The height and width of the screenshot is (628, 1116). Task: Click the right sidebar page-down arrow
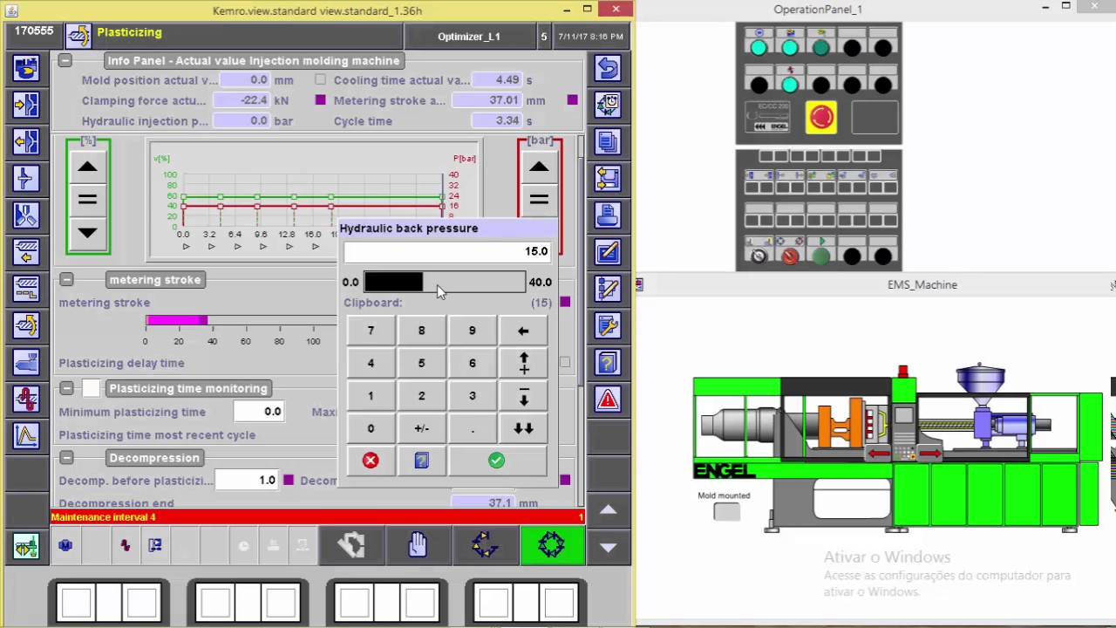click(609, 547)
